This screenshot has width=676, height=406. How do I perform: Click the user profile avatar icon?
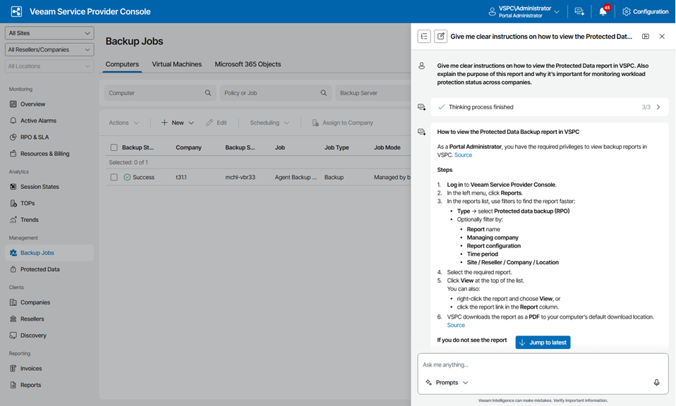492,11
